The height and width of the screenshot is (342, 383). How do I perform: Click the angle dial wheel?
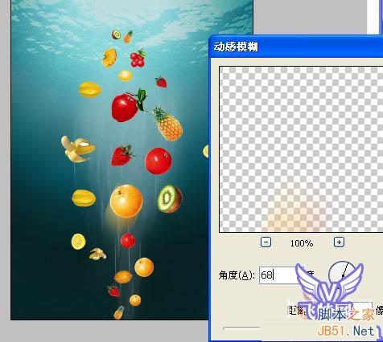pyautogui.click(x=342, y=275)
